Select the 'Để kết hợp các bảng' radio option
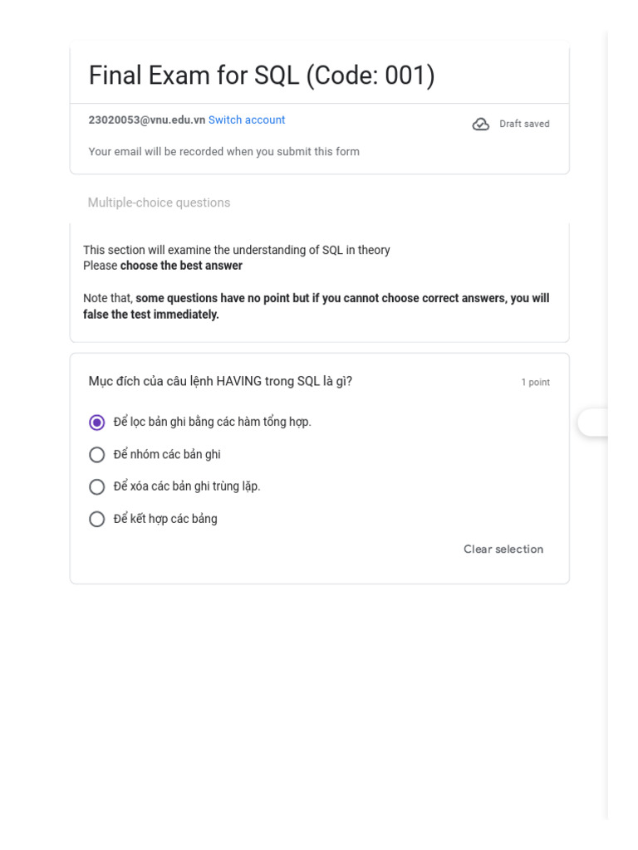 tap(97, 519)
